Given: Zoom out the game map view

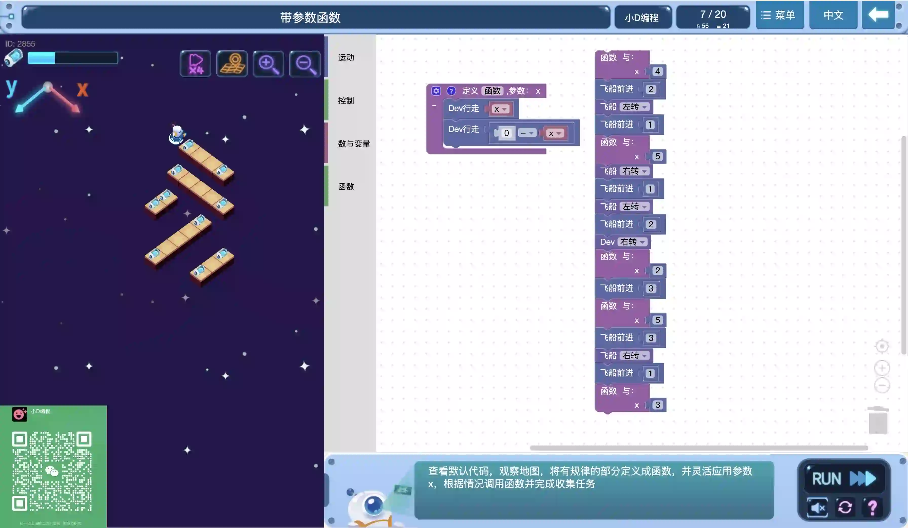Looking at the screenshot, I should (305, 64).
